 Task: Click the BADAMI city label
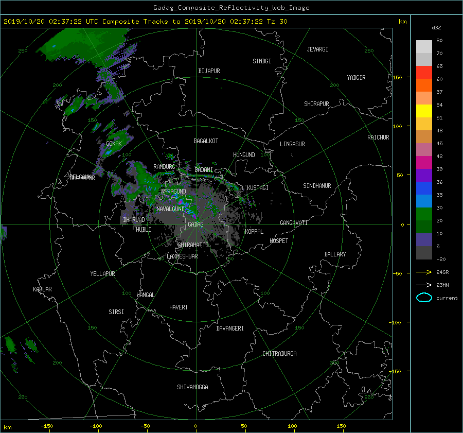[204, 170]
